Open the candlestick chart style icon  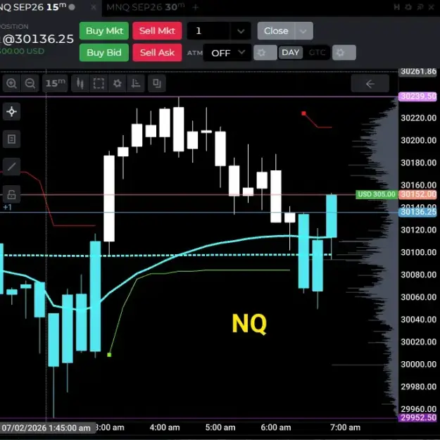[x=80, y=83]
